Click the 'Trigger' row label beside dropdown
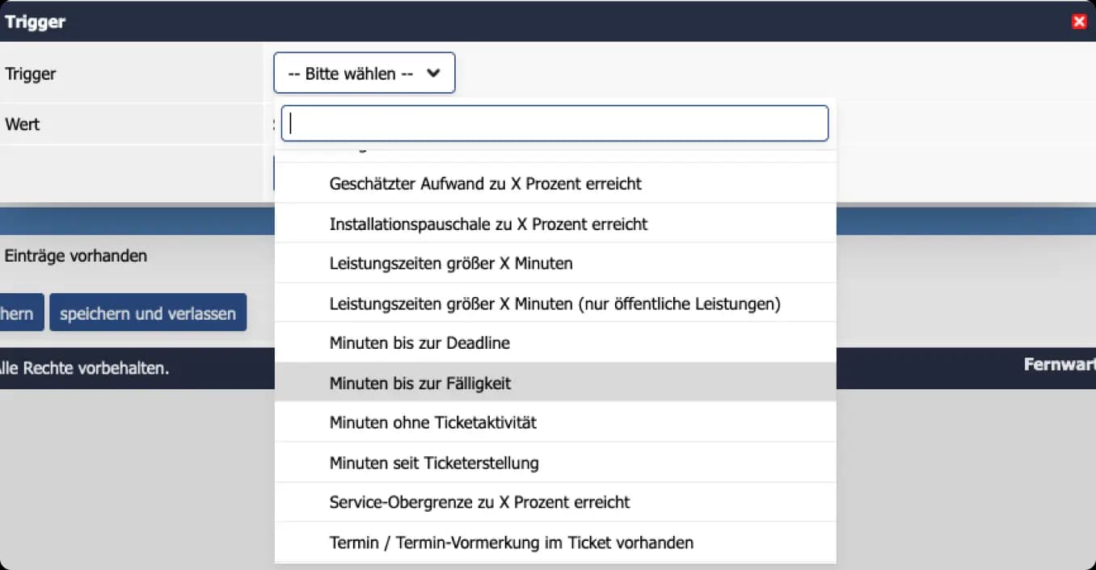The width and height of the screenshot is (1096, 570). pyautogui.click(x=31, y=73)
